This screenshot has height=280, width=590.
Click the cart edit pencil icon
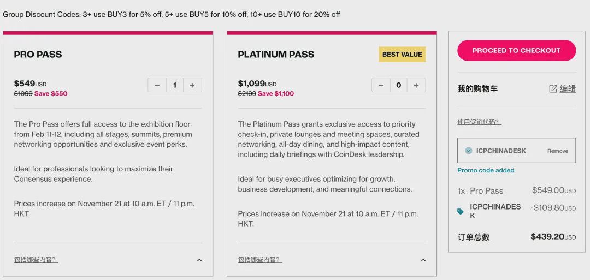point(553,89)
